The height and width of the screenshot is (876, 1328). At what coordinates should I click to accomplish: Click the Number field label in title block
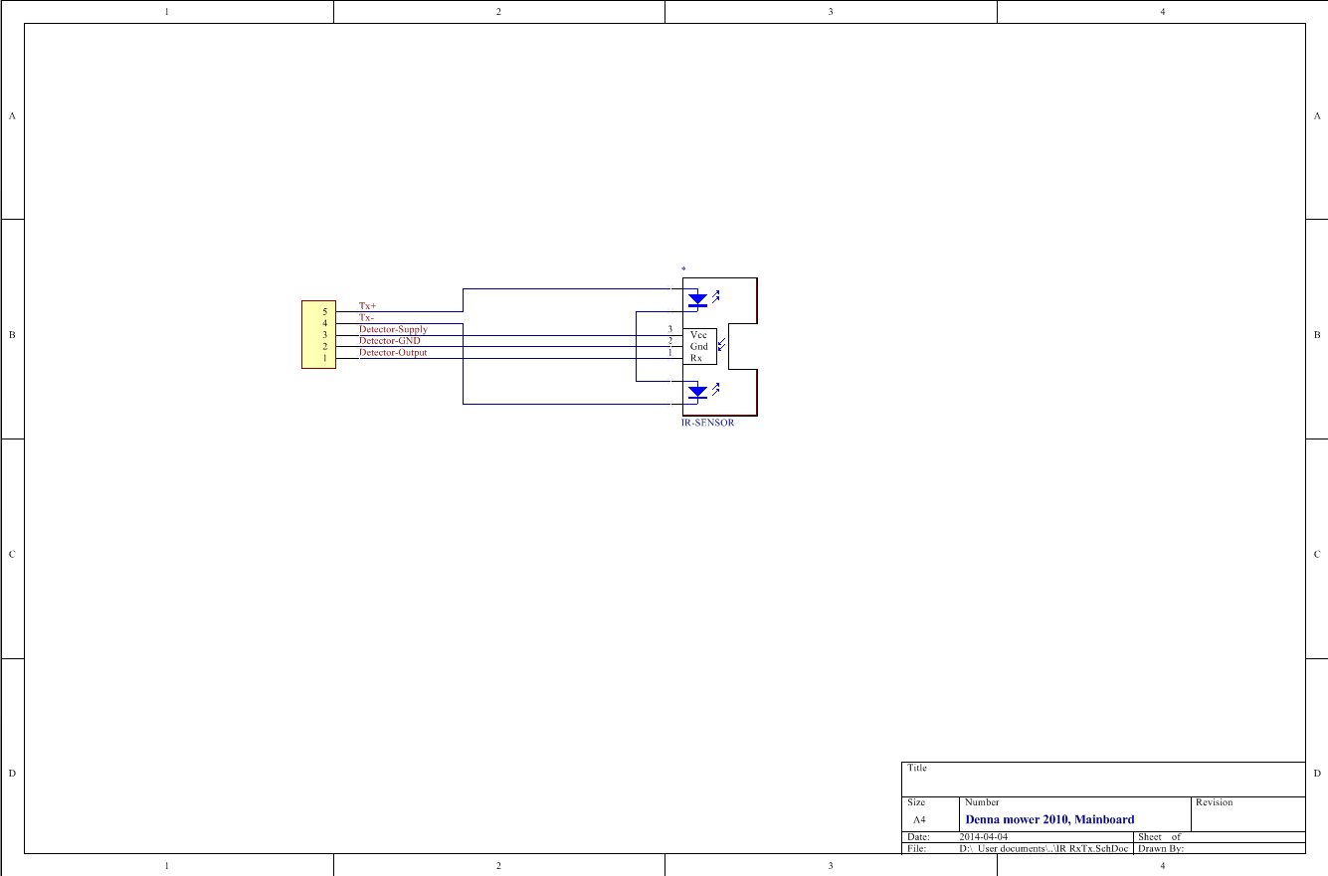click(x=982, y=802)
